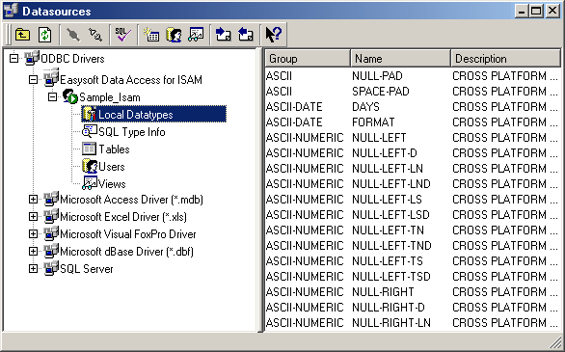565x352 pixels.
Task: Select the NULL-LEFT-D datatype name
Action: (385, 153)
